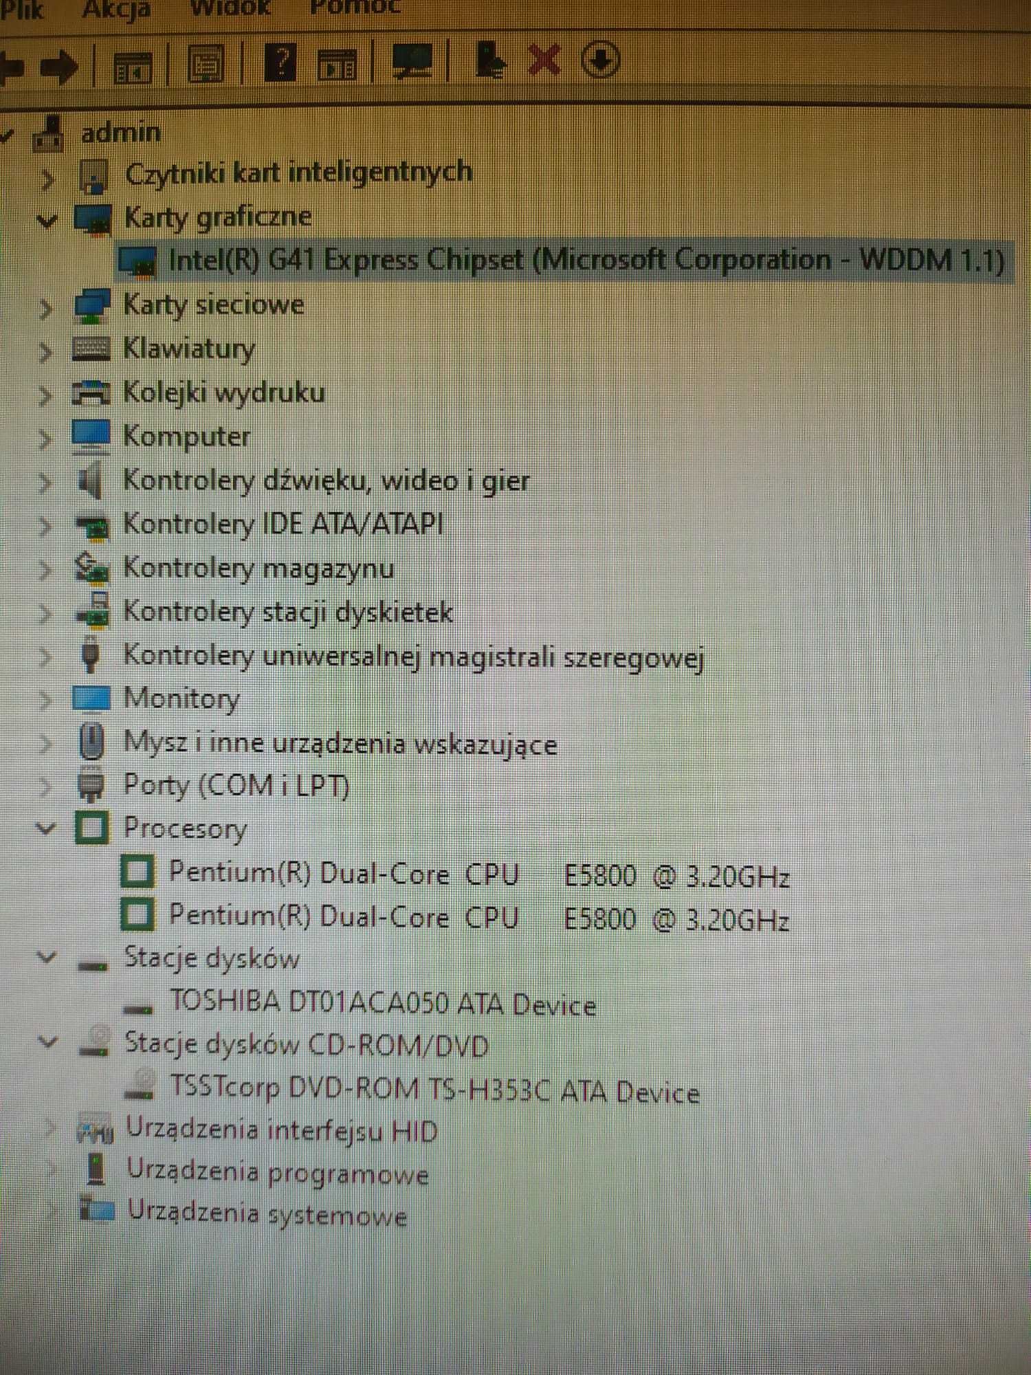Select Kontrolery magazynu label
Image resolution: width=1031 pixels, height=1375 pixels.
(258, 569)
